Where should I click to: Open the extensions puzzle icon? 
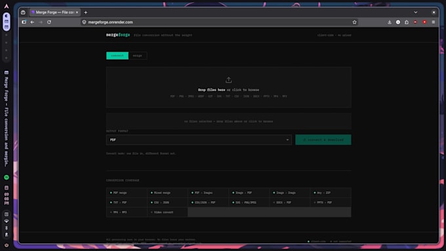point(407,22)
